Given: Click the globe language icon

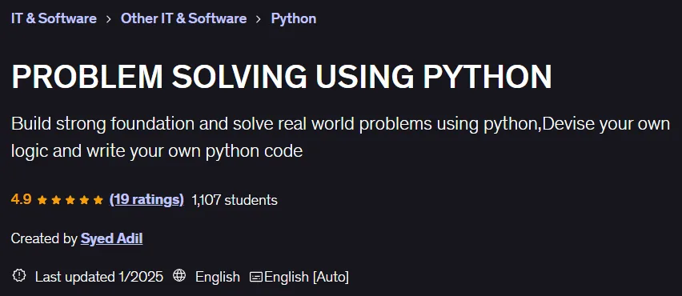Looking at the screenshot, I should click(x=179, y=275).
